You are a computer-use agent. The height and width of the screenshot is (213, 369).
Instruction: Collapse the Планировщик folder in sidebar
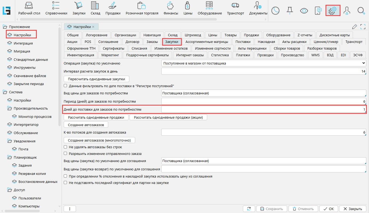9,158
